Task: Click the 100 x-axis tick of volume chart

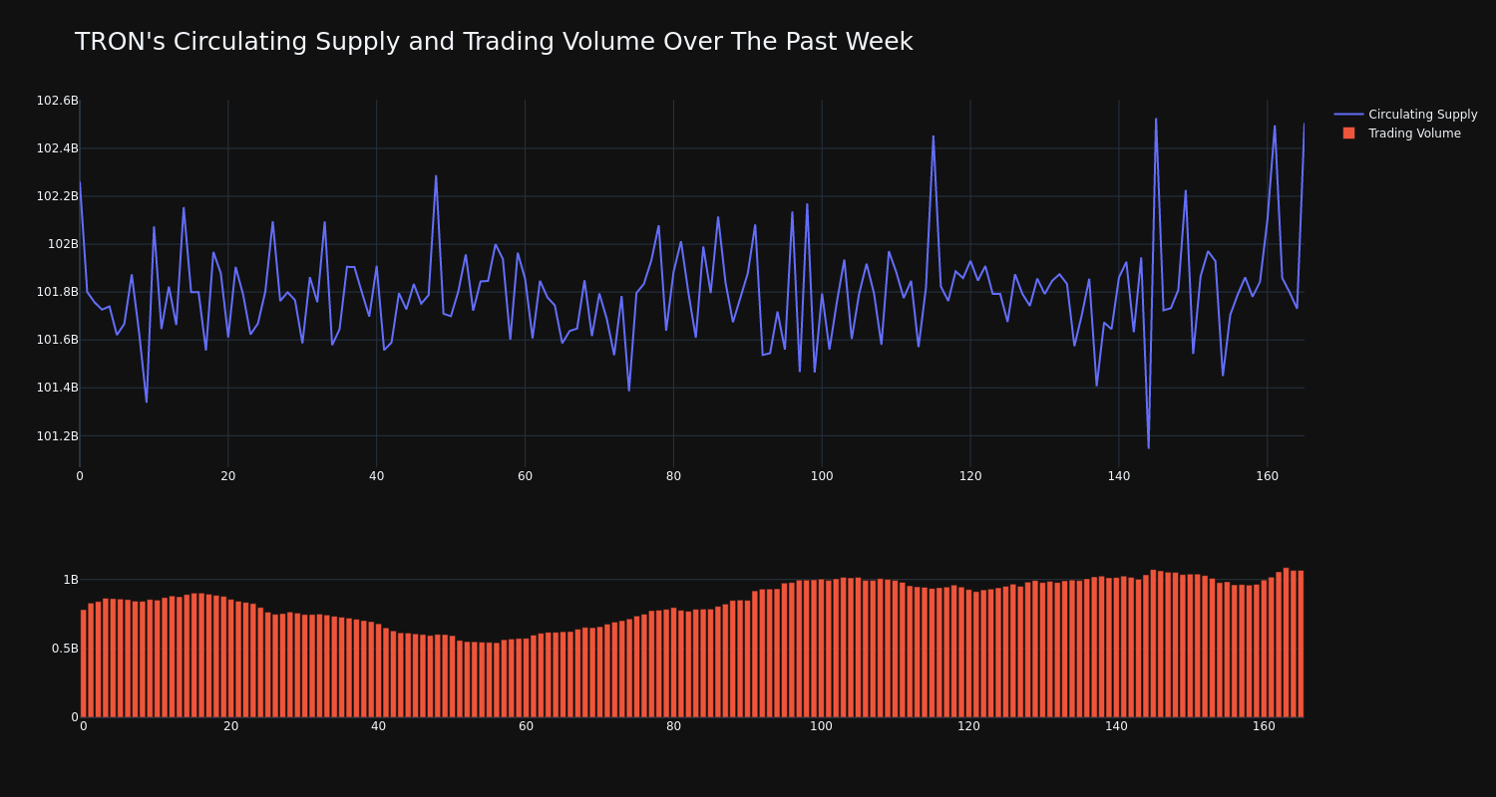Action: (821, 726)
